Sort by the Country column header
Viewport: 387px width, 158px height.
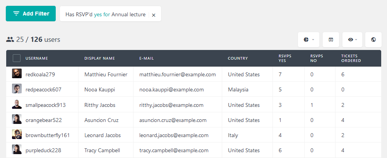coord(238,58)
